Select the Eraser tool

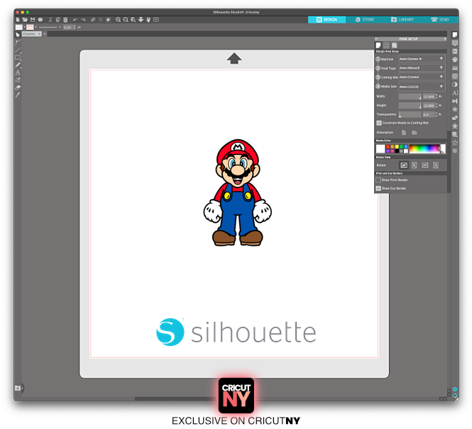coord(18,87)
